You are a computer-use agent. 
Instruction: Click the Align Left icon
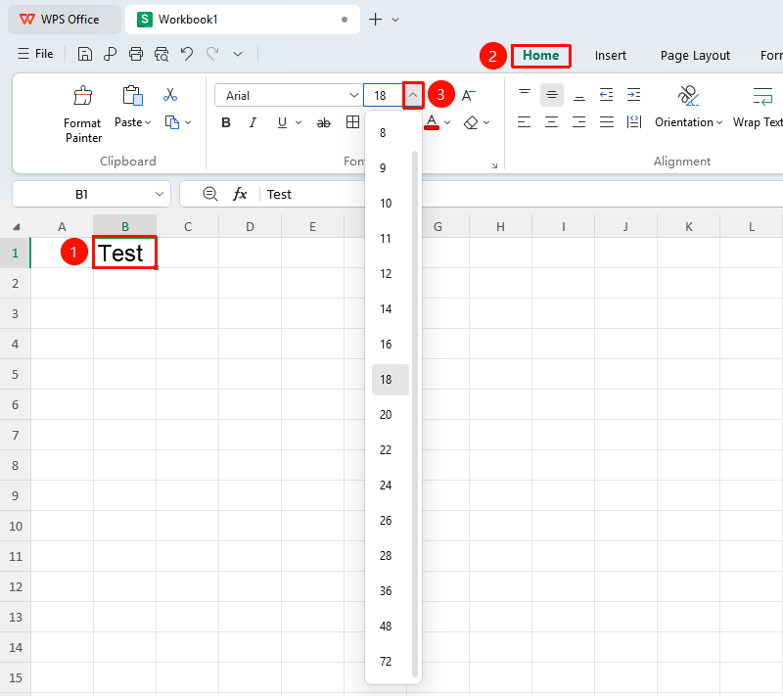525,121
